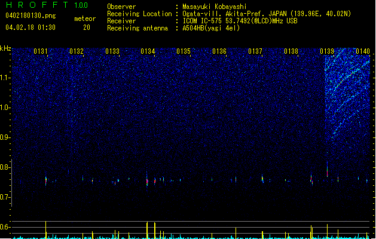Click the 'Observer' field label
The image size is (376, 239).
point(121,7)
